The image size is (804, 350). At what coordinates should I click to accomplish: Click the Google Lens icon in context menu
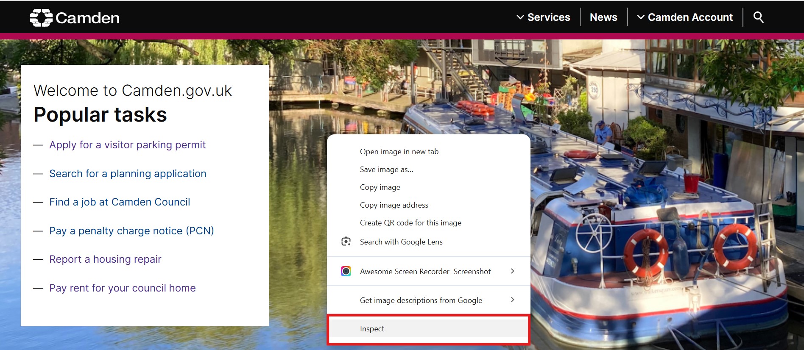(346, 242)
